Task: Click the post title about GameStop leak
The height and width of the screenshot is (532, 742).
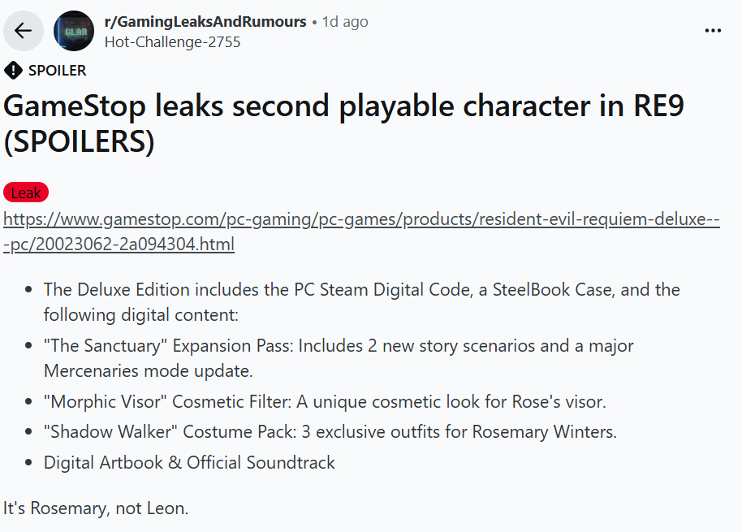Action: 343,106
